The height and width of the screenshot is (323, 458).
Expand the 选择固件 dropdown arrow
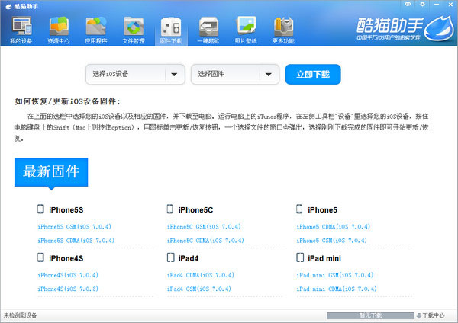coord(269,75)
